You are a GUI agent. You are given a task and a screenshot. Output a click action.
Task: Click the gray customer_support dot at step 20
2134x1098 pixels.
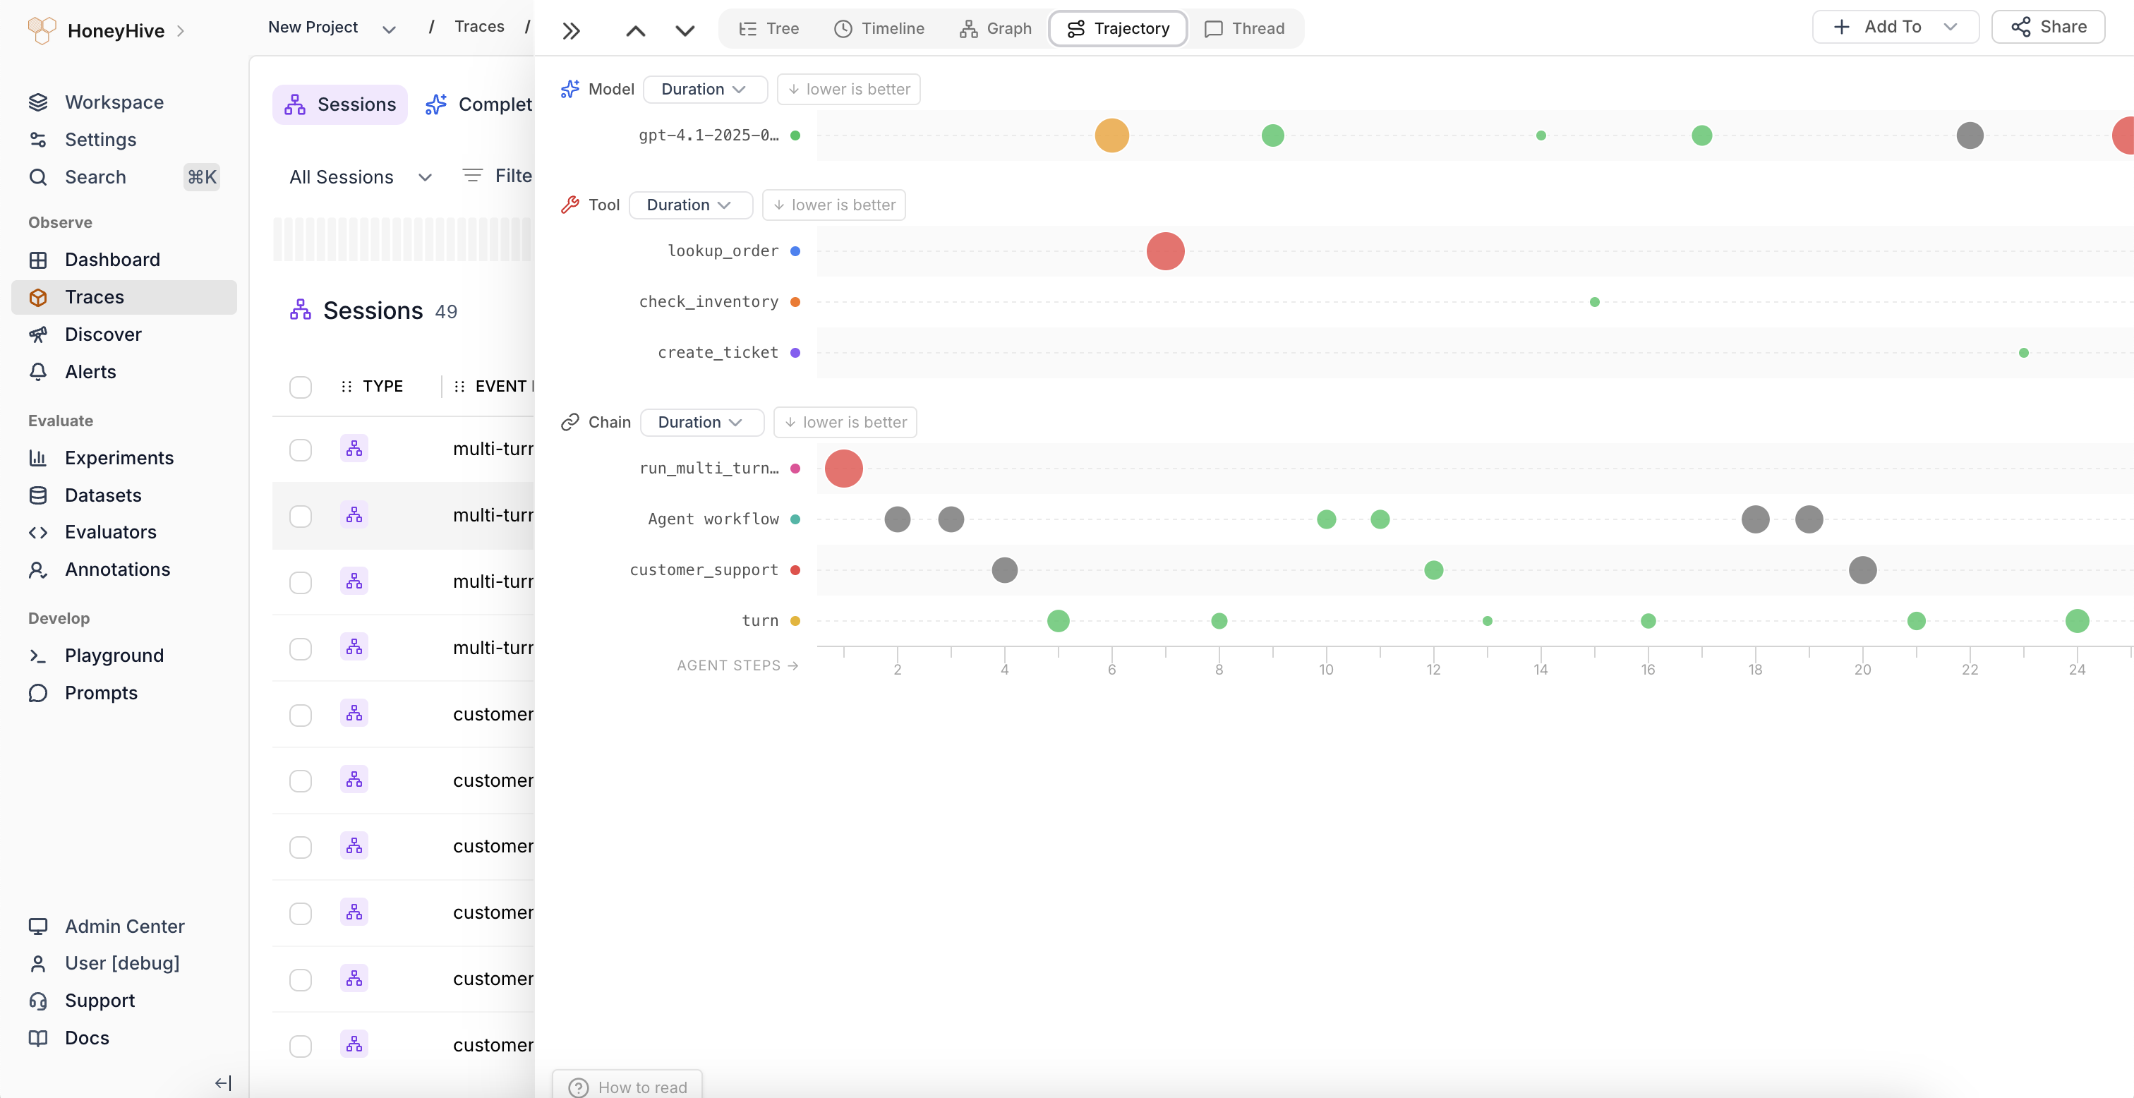pos(1862,570)
